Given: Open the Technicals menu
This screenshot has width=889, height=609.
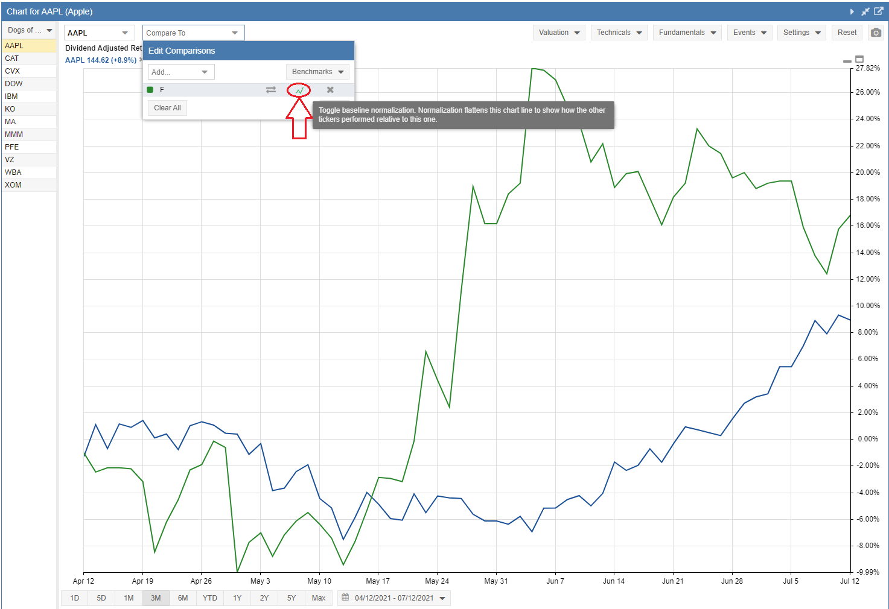Looking at the screenshot, I should pos(619,33).
